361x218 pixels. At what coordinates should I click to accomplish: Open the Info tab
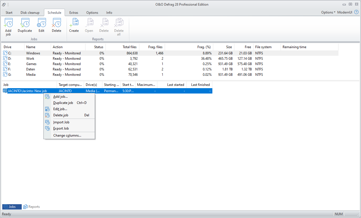(x=109, y=13)
